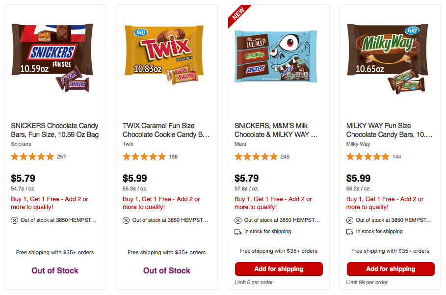This screenshot has height=295, width=446.
Task: Open the Snickers fun size bag image
Action: click(52, 58)
